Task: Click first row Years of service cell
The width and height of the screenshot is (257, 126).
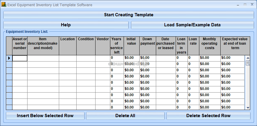Action: (117, 58)
